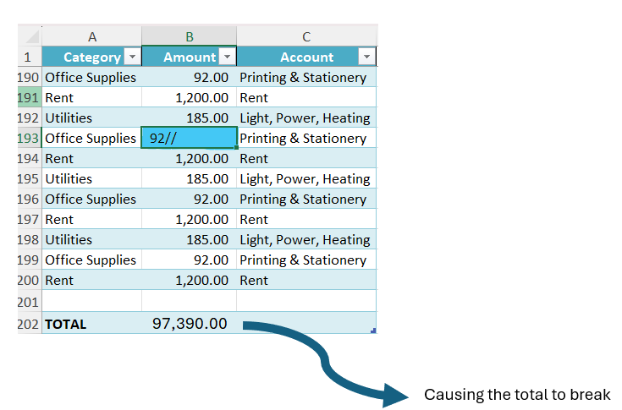Click Office Supplies in row 190
This screenshot has height=410, width=622.
pos(92,77)
